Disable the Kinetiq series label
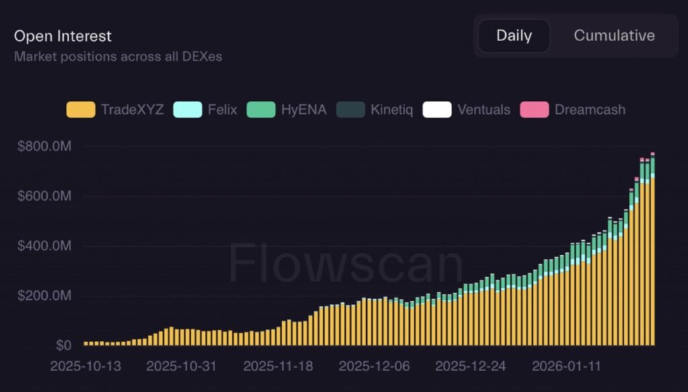 pos(392,110)
